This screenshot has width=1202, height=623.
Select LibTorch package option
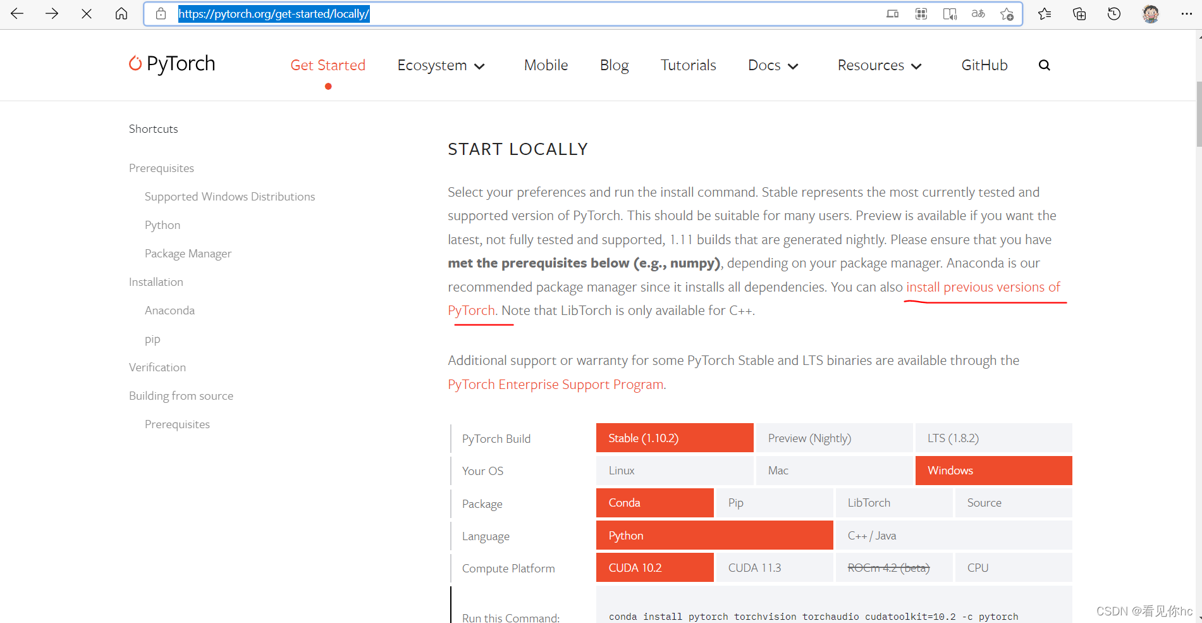click(894, 503)
